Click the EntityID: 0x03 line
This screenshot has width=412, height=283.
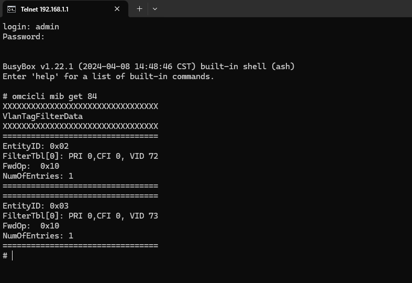(x=36, y=206)
